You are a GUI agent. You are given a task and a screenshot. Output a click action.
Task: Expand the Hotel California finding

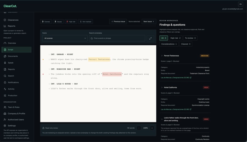click(162, 87)
